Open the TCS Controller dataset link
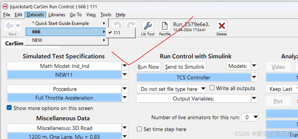The width and height of the screenshot is (298, 139). 194,77
